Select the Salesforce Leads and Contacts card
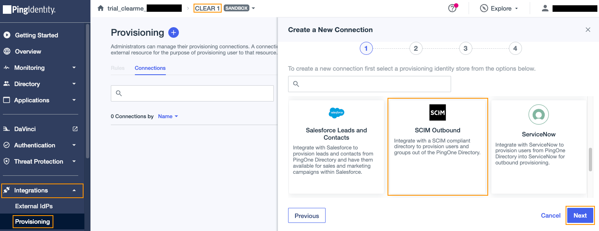The height and width of the screenshot is (231, 599). click(336, 147)
